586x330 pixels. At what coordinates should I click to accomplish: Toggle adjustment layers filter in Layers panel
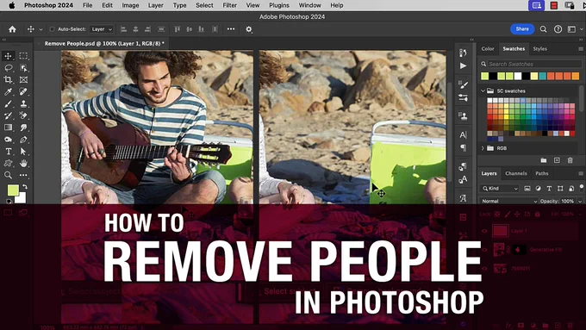(x=538, y=189)
